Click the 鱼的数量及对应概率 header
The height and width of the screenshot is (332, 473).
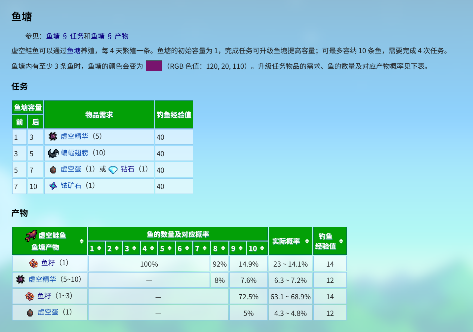pyautogui.click(x=178, y=234)
